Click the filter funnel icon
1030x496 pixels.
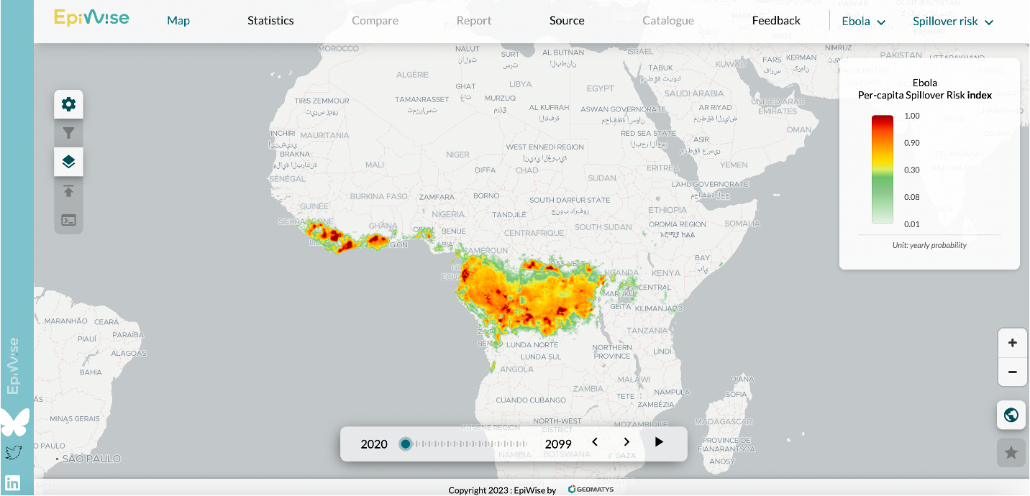click(x=68, y=133)
